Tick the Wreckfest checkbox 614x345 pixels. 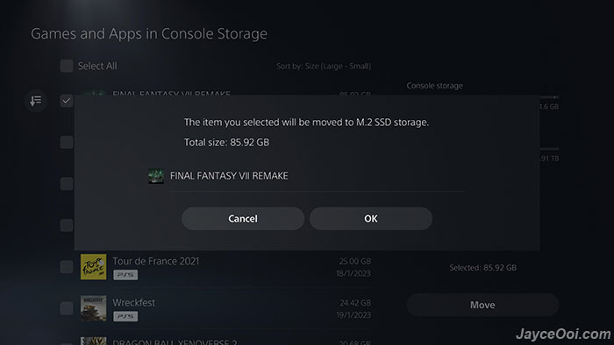click(67, 308)
